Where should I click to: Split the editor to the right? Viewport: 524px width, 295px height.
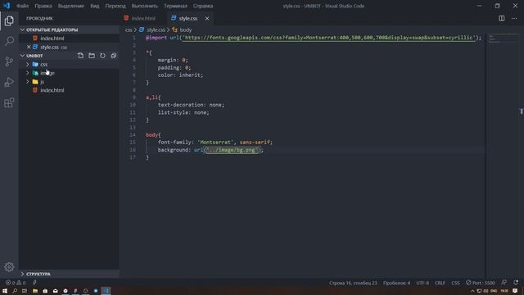tap(502, 18)
